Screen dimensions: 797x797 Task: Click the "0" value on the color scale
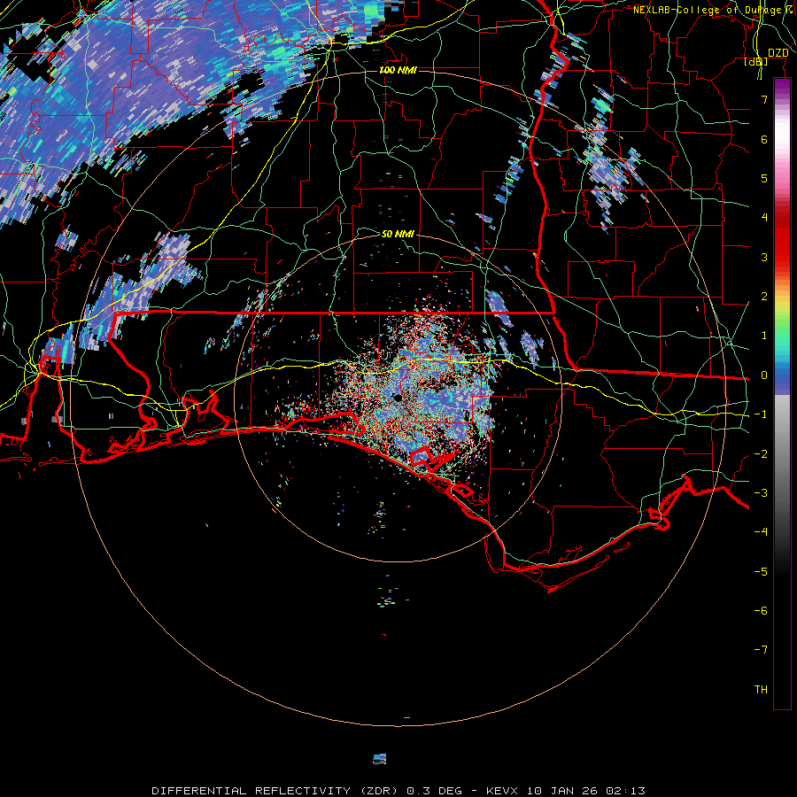764,375
